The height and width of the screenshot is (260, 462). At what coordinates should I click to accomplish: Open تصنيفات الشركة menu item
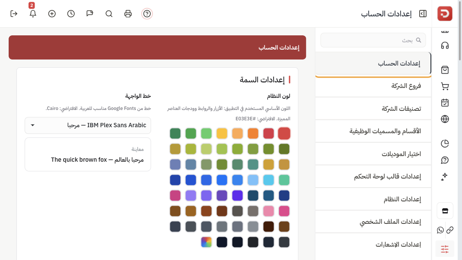click(373, 109)
